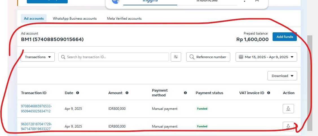
Task: Switch to Meta Verified accounts tab
Action: (124, 19)
